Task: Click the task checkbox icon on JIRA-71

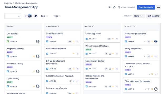Action: [x=47, y=41]
